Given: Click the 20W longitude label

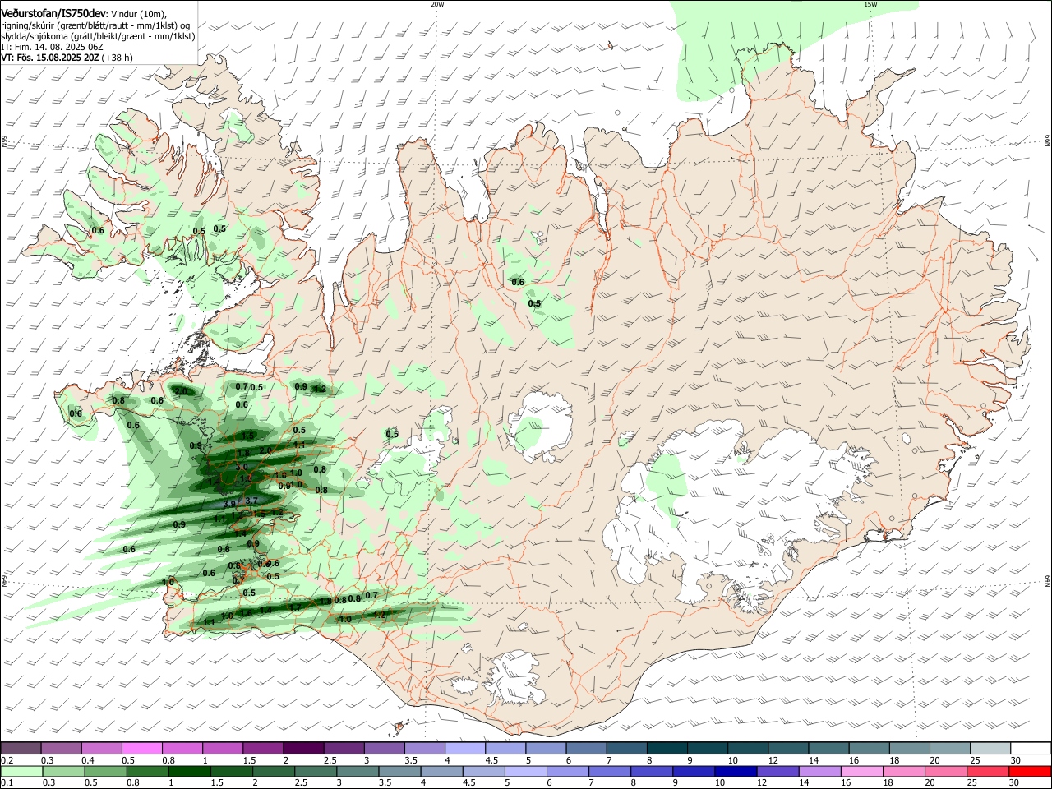Looking at the screenshot, I should (437, 4).
